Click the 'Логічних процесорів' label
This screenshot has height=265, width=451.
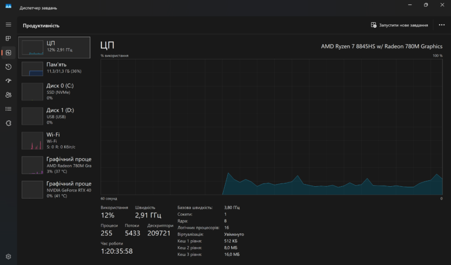click(198, 227)
